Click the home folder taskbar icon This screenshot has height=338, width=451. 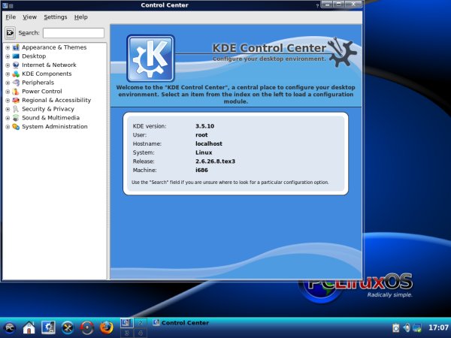click(29, 327)
